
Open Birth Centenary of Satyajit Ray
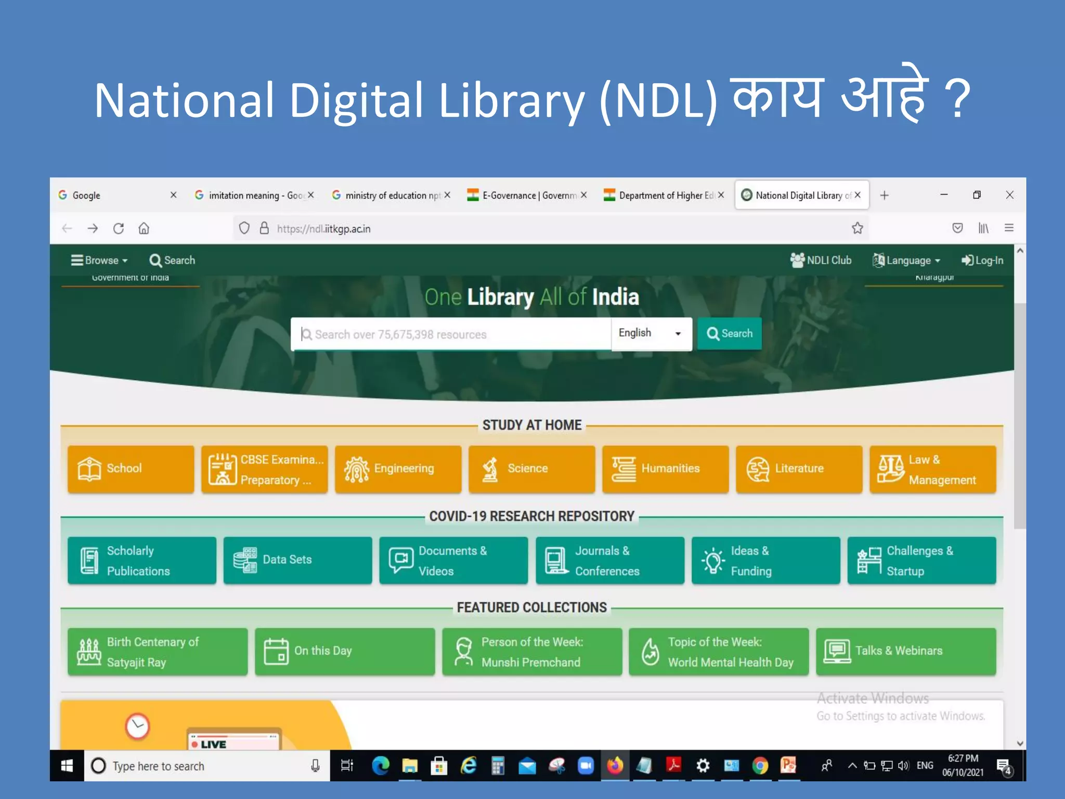158,651
